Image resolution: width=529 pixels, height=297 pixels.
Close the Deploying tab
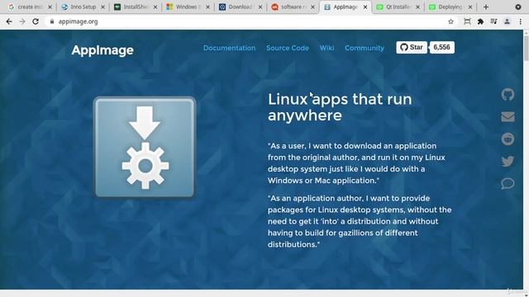point(470,7)
